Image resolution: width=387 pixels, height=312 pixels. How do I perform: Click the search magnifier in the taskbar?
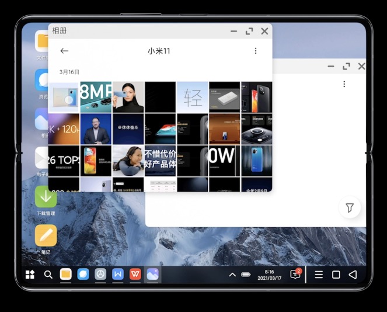(48, 275)
